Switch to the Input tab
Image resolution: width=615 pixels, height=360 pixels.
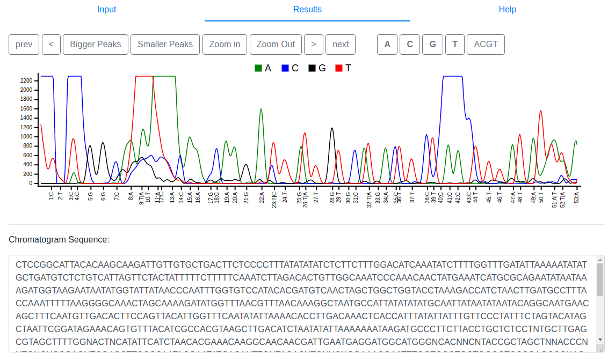106,10
